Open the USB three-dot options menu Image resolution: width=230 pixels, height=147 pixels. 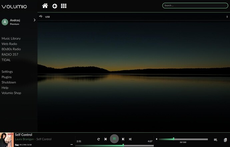point(227,17)
